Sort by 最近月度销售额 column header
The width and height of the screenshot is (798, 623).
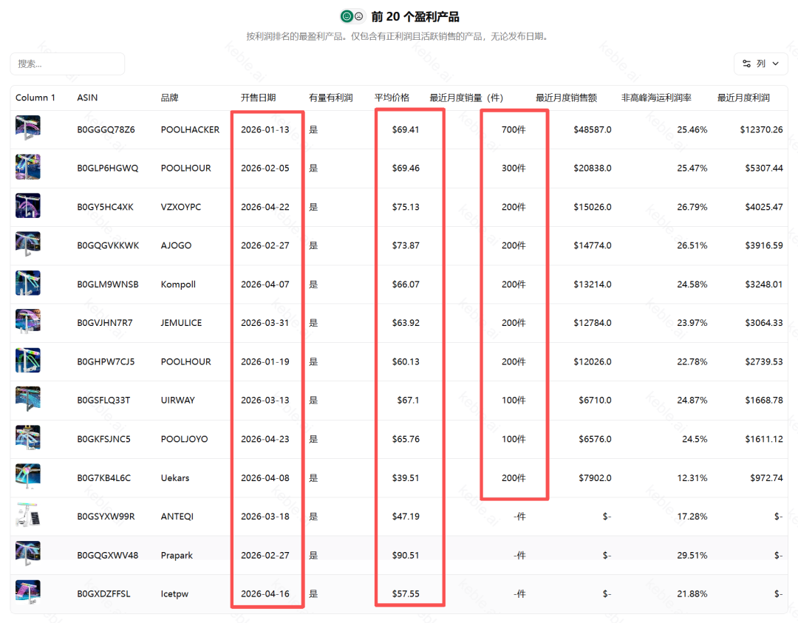[566, 98]
